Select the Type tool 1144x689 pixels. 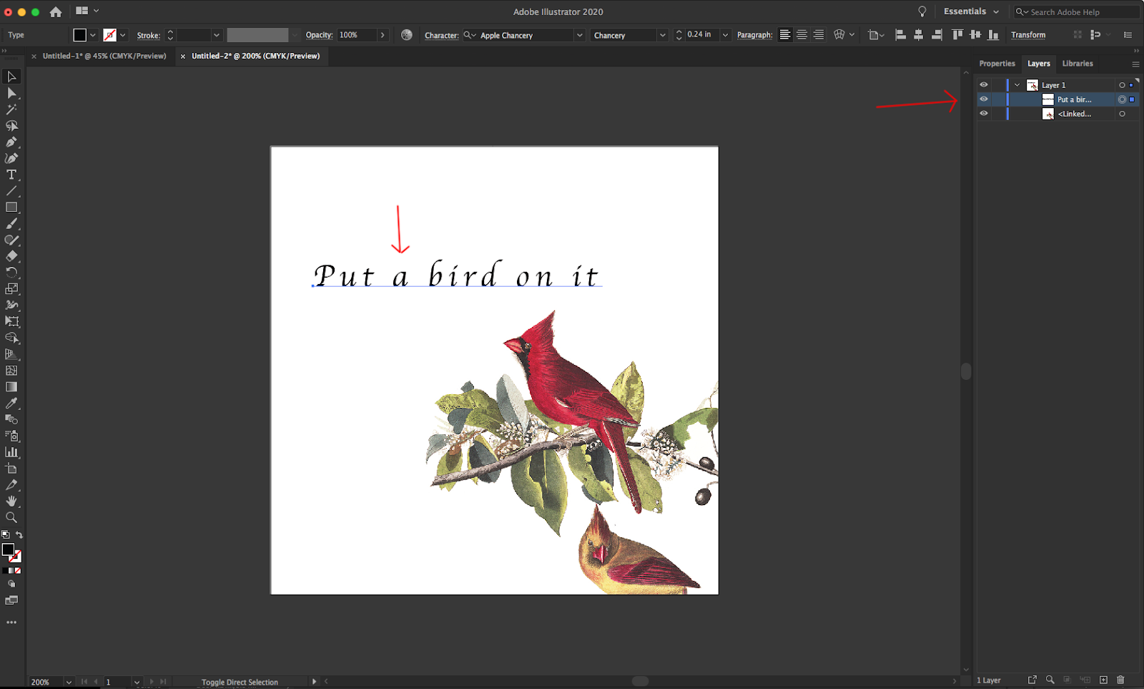click(11, 175)
